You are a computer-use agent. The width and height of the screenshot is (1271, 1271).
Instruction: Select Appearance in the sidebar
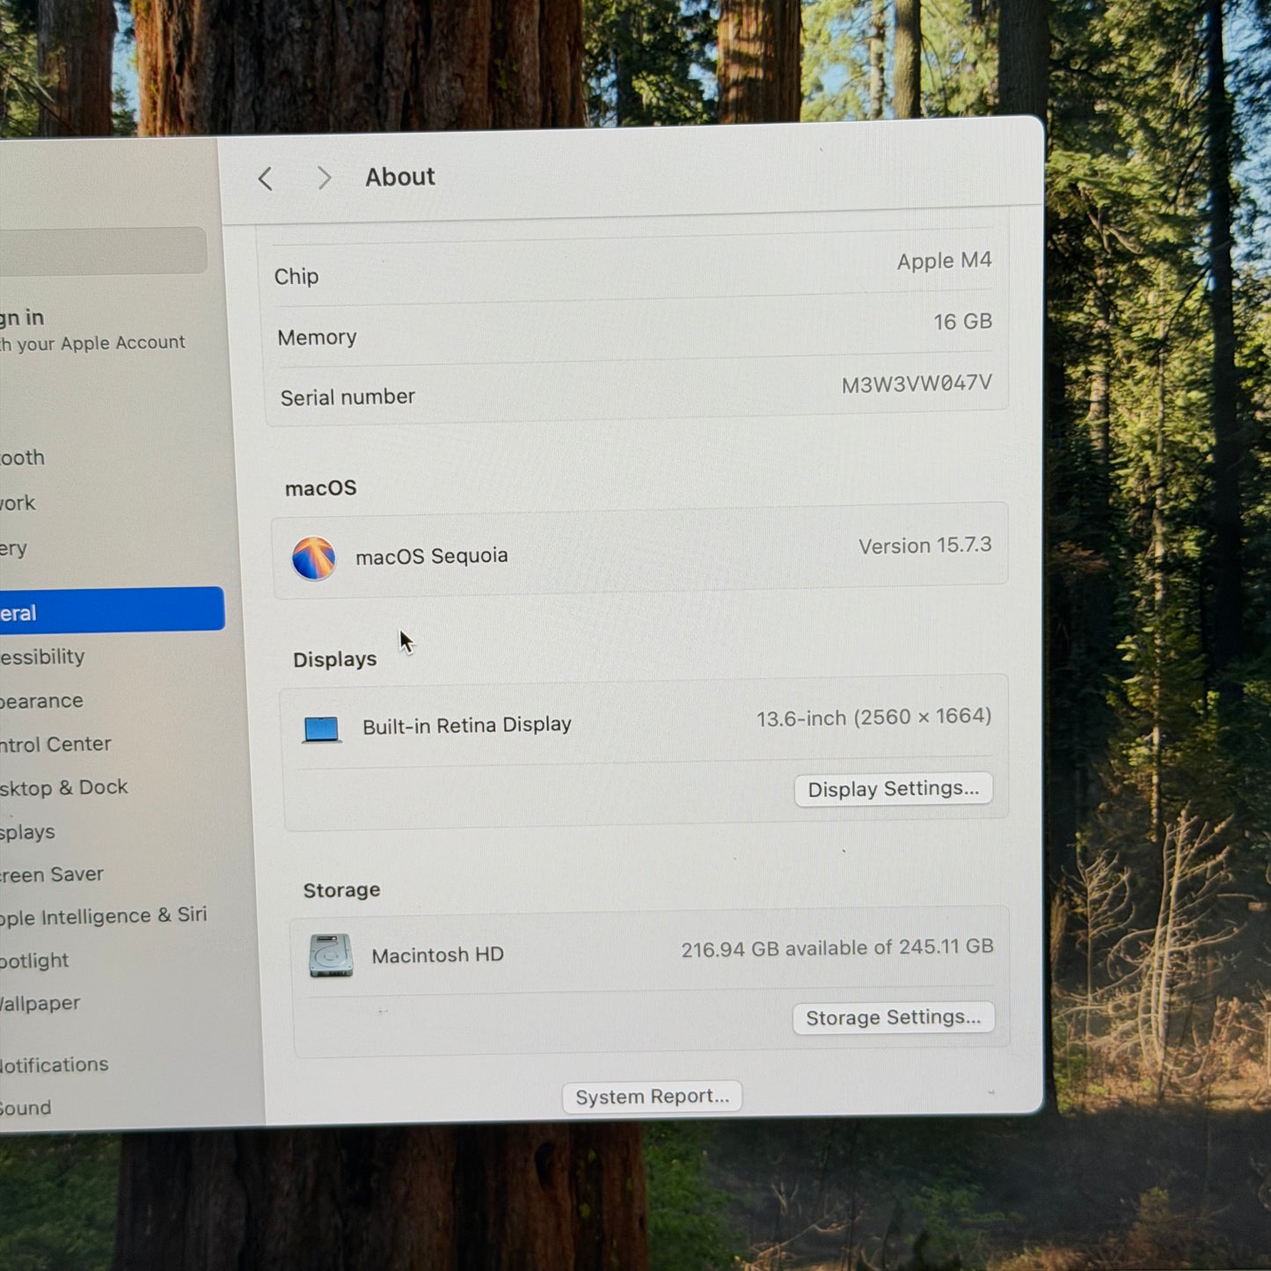tap(41, 701)
